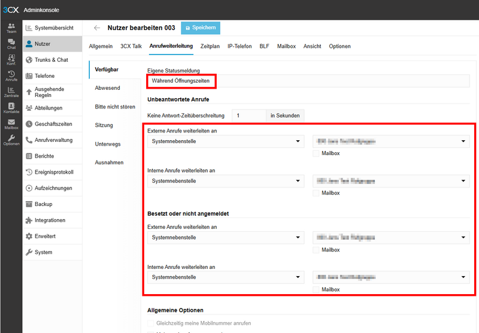This screenshot has width=479, height=333.
Task: Switch to the BLF tab
Action: coord(264,47)
